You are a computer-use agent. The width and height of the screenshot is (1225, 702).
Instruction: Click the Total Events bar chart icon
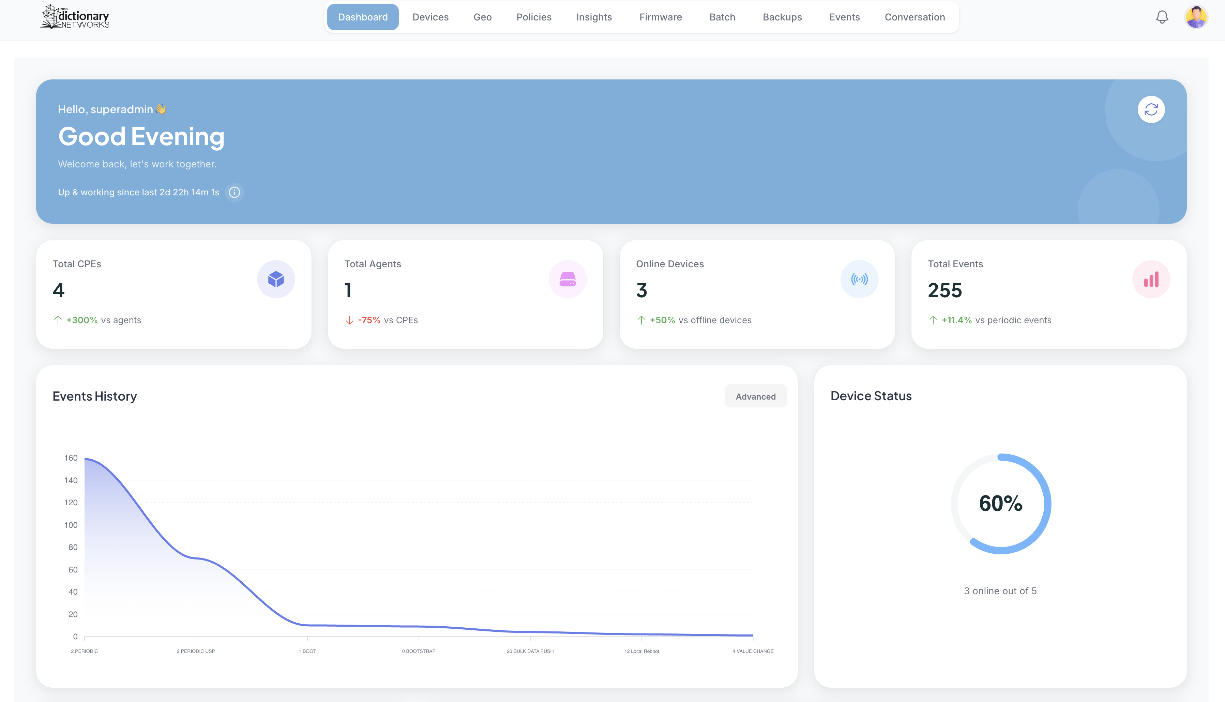(x=1151, y=279)
